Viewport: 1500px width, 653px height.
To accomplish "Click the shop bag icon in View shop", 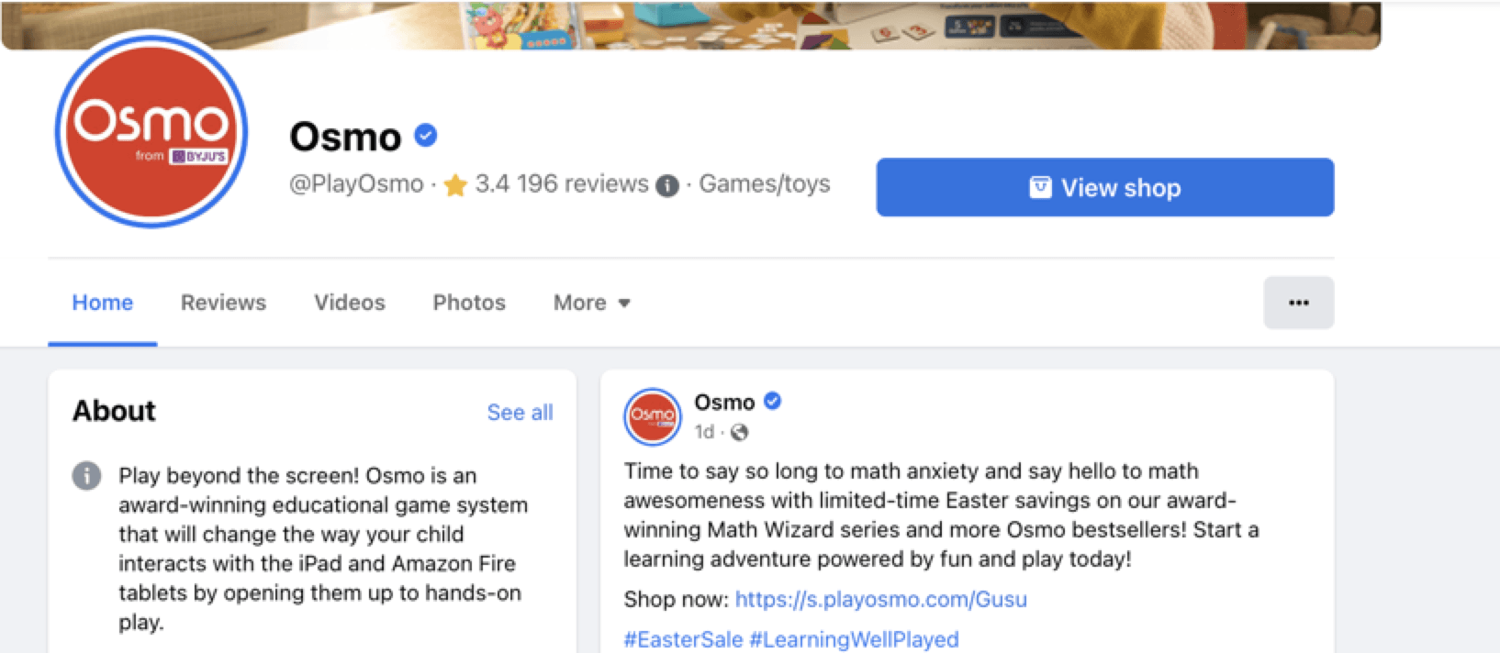I will 1040,188.
